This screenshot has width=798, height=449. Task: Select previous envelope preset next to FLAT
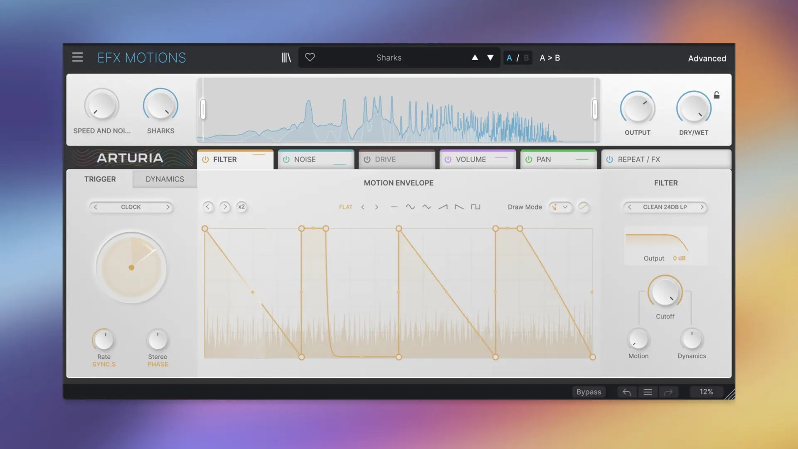363,207
